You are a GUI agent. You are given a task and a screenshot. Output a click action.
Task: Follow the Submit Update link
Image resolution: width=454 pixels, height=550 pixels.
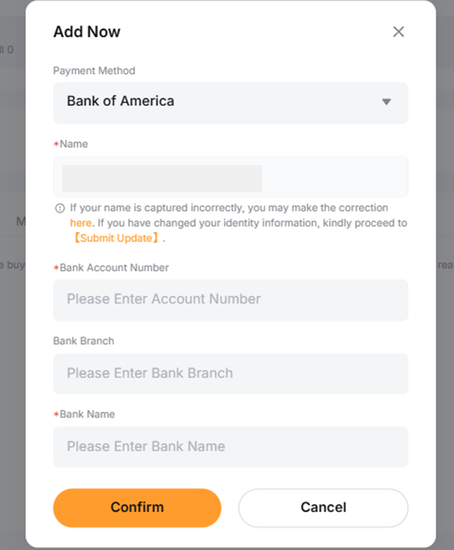[x=116, y=238]
